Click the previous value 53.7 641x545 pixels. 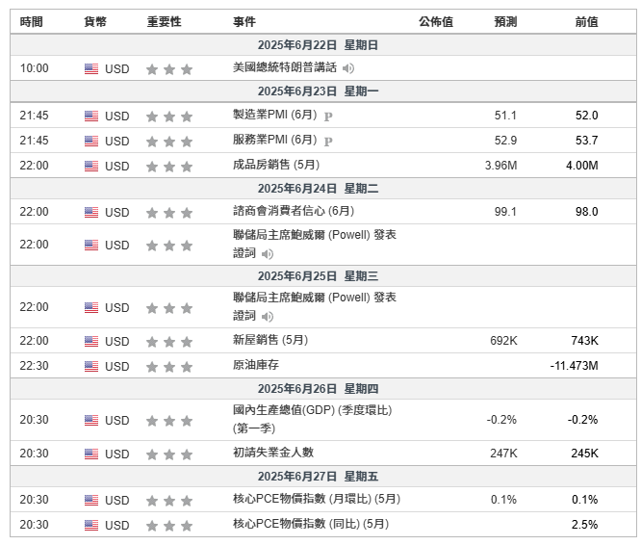pyautogui.click(x=587, y=141)
